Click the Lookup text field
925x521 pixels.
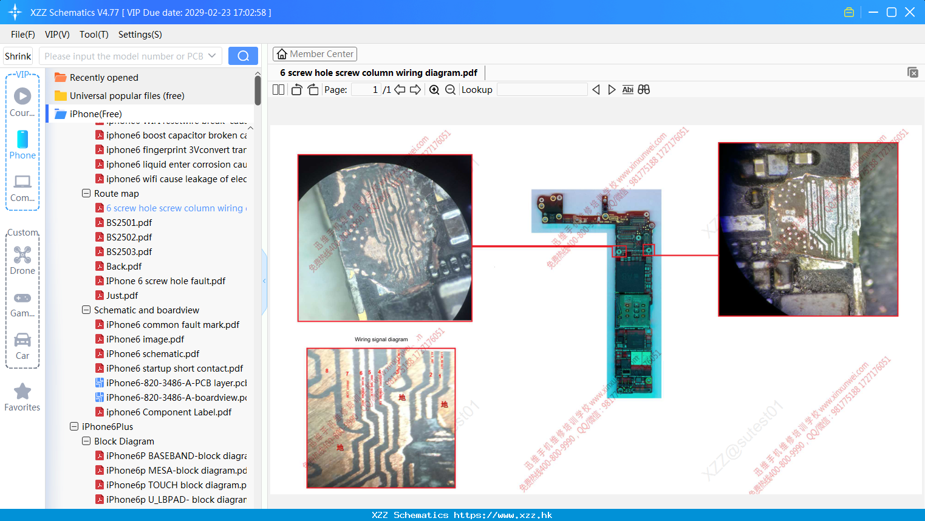[x=542, y=89]
